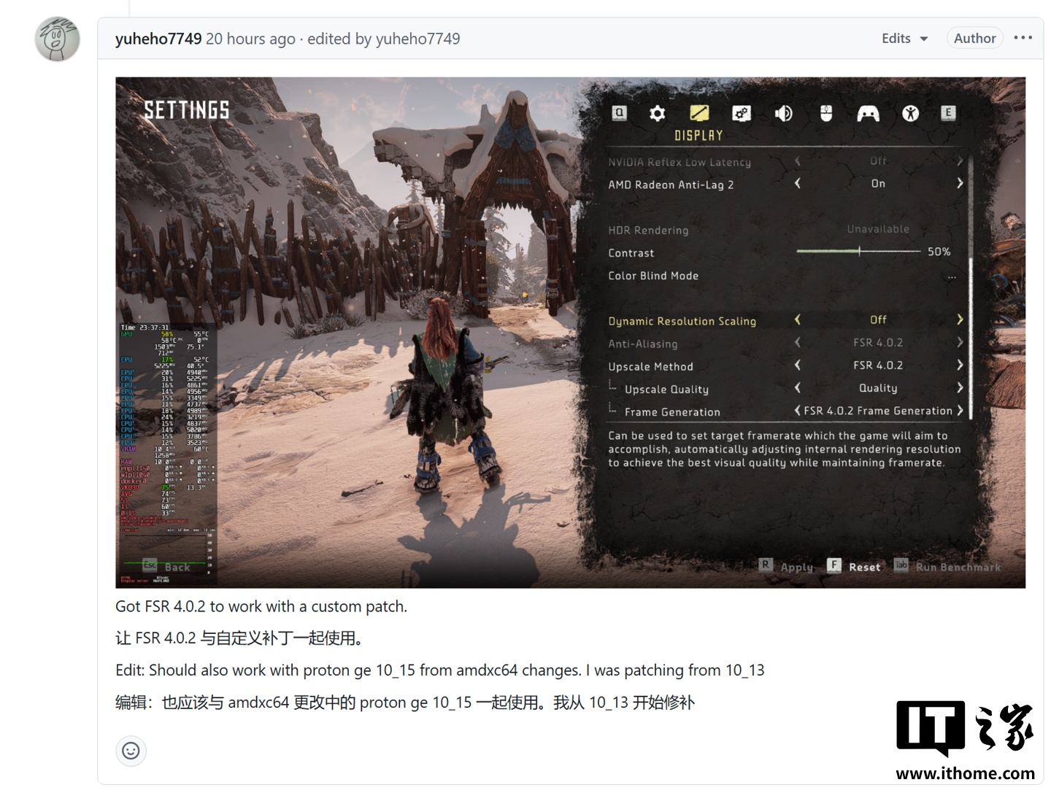The height and width of the screenshot is (793, 1051).
Task: Click 'Unavailable' HDR Rendering value
Action: [878, 229]
